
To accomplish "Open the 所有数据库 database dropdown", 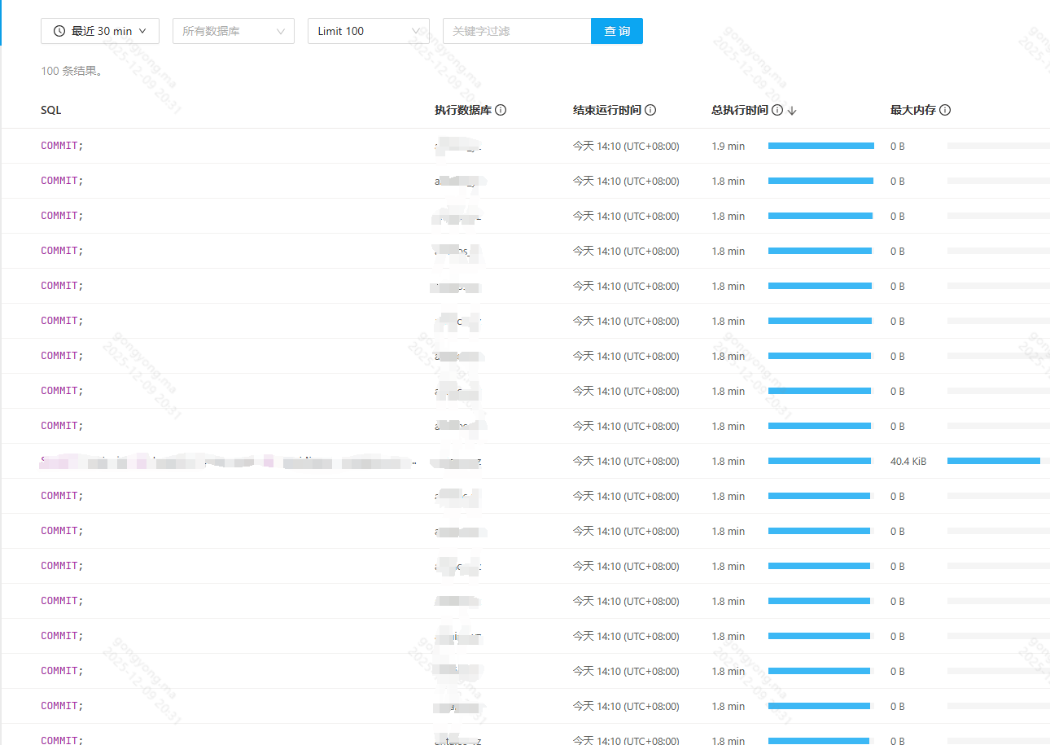I will (x=233, y=31).
